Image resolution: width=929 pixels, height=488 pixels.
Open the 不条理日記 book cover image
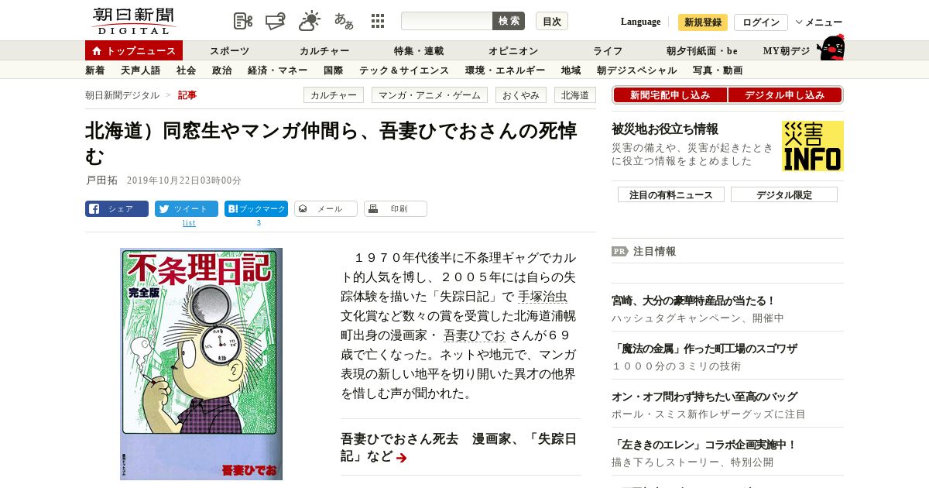[x=201, y=364]
